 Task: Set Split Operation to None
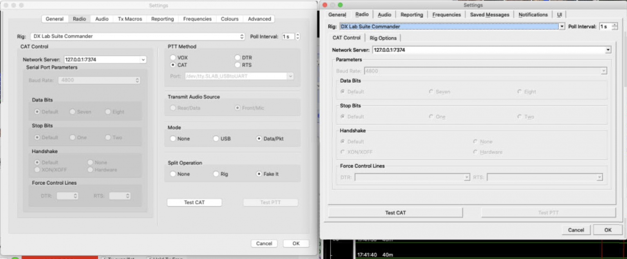pyautogui.click(x=173, y=174)
